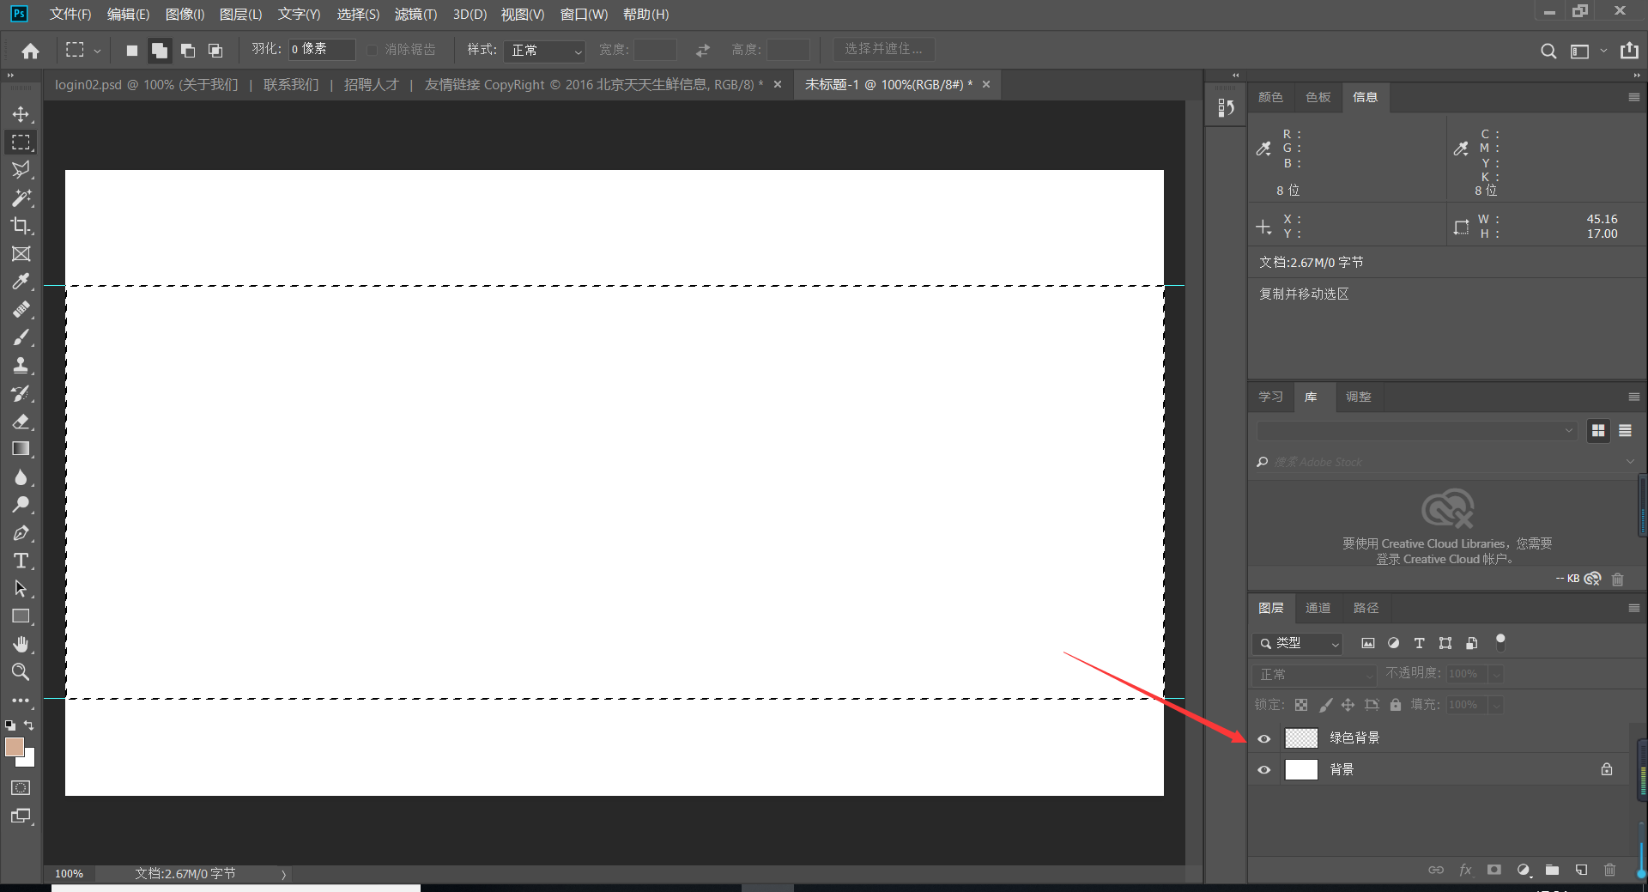Screen dimensions: 1648x892
Task: Open the info panel options menu
Action: point(1633,98)
